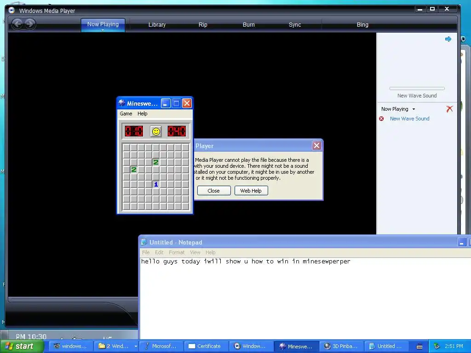Minimize the Minesweeper window
This screenshot has width=471, height=353.
[166, 103]
